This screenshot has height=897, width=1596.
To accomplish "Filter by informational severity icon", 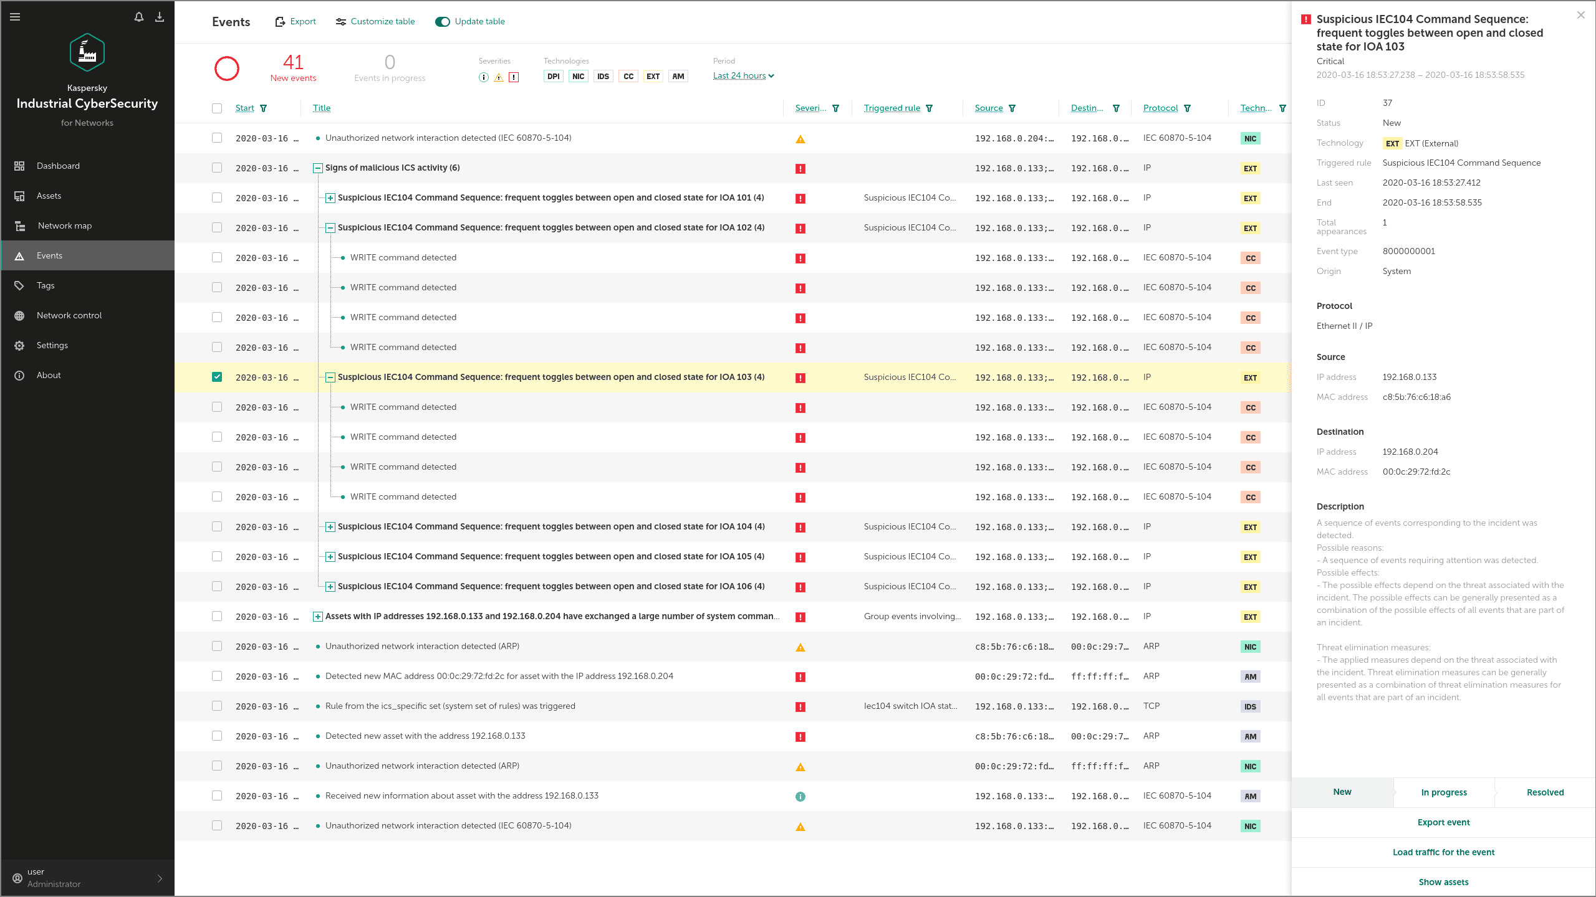I will pos(483,77).
